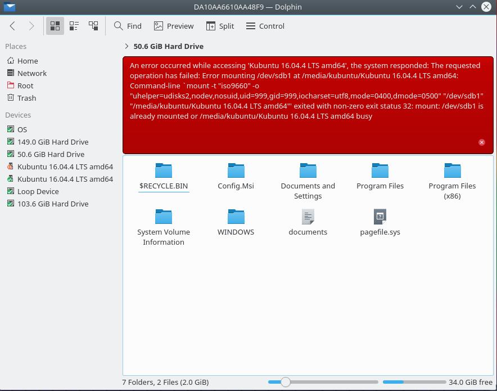Expand the breadcrumb arrow before 50.6 GiB
Screen dimensions: 497x391
(x=126, y=46)
